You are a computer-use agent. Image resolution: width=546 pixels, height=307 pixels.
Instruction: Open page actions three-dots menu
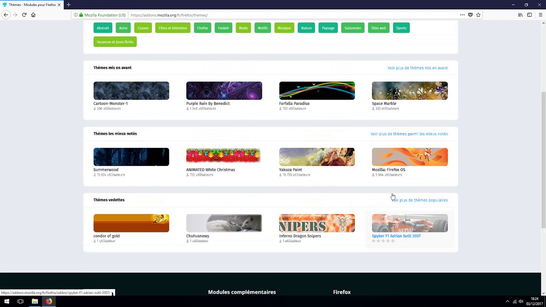click(462, 15)
